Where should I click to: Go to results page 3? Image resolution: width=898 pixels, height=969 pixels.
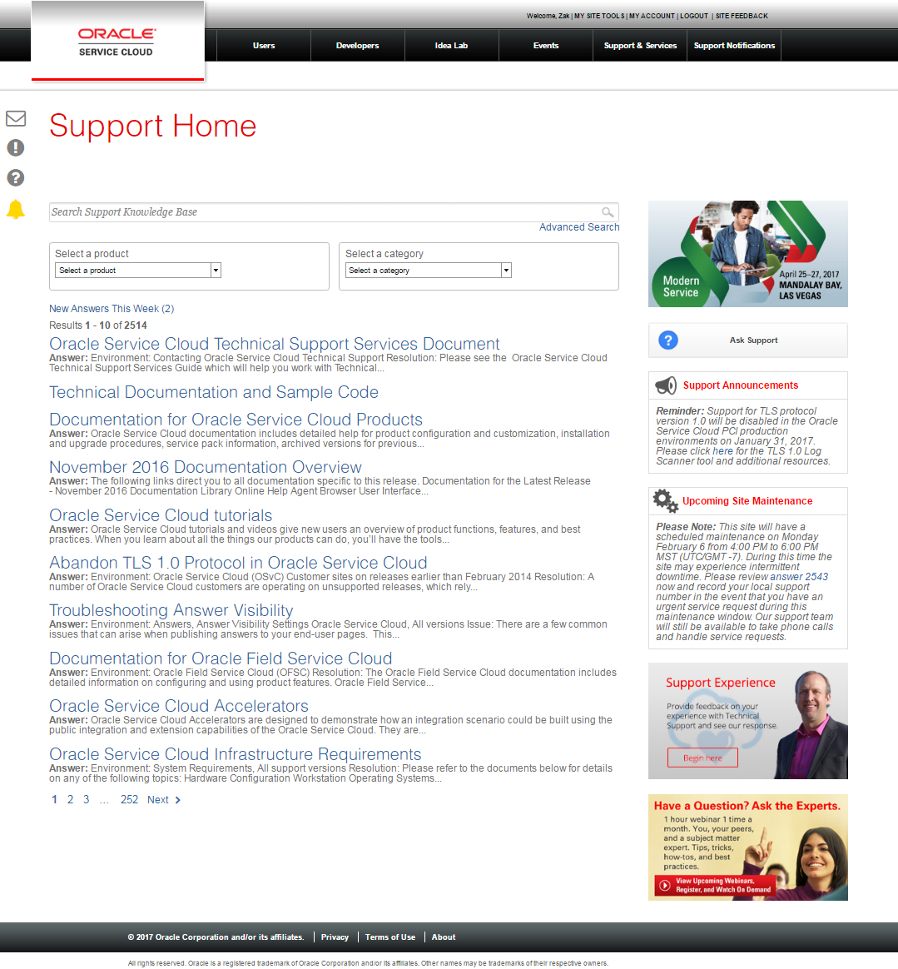pos(86,800)
